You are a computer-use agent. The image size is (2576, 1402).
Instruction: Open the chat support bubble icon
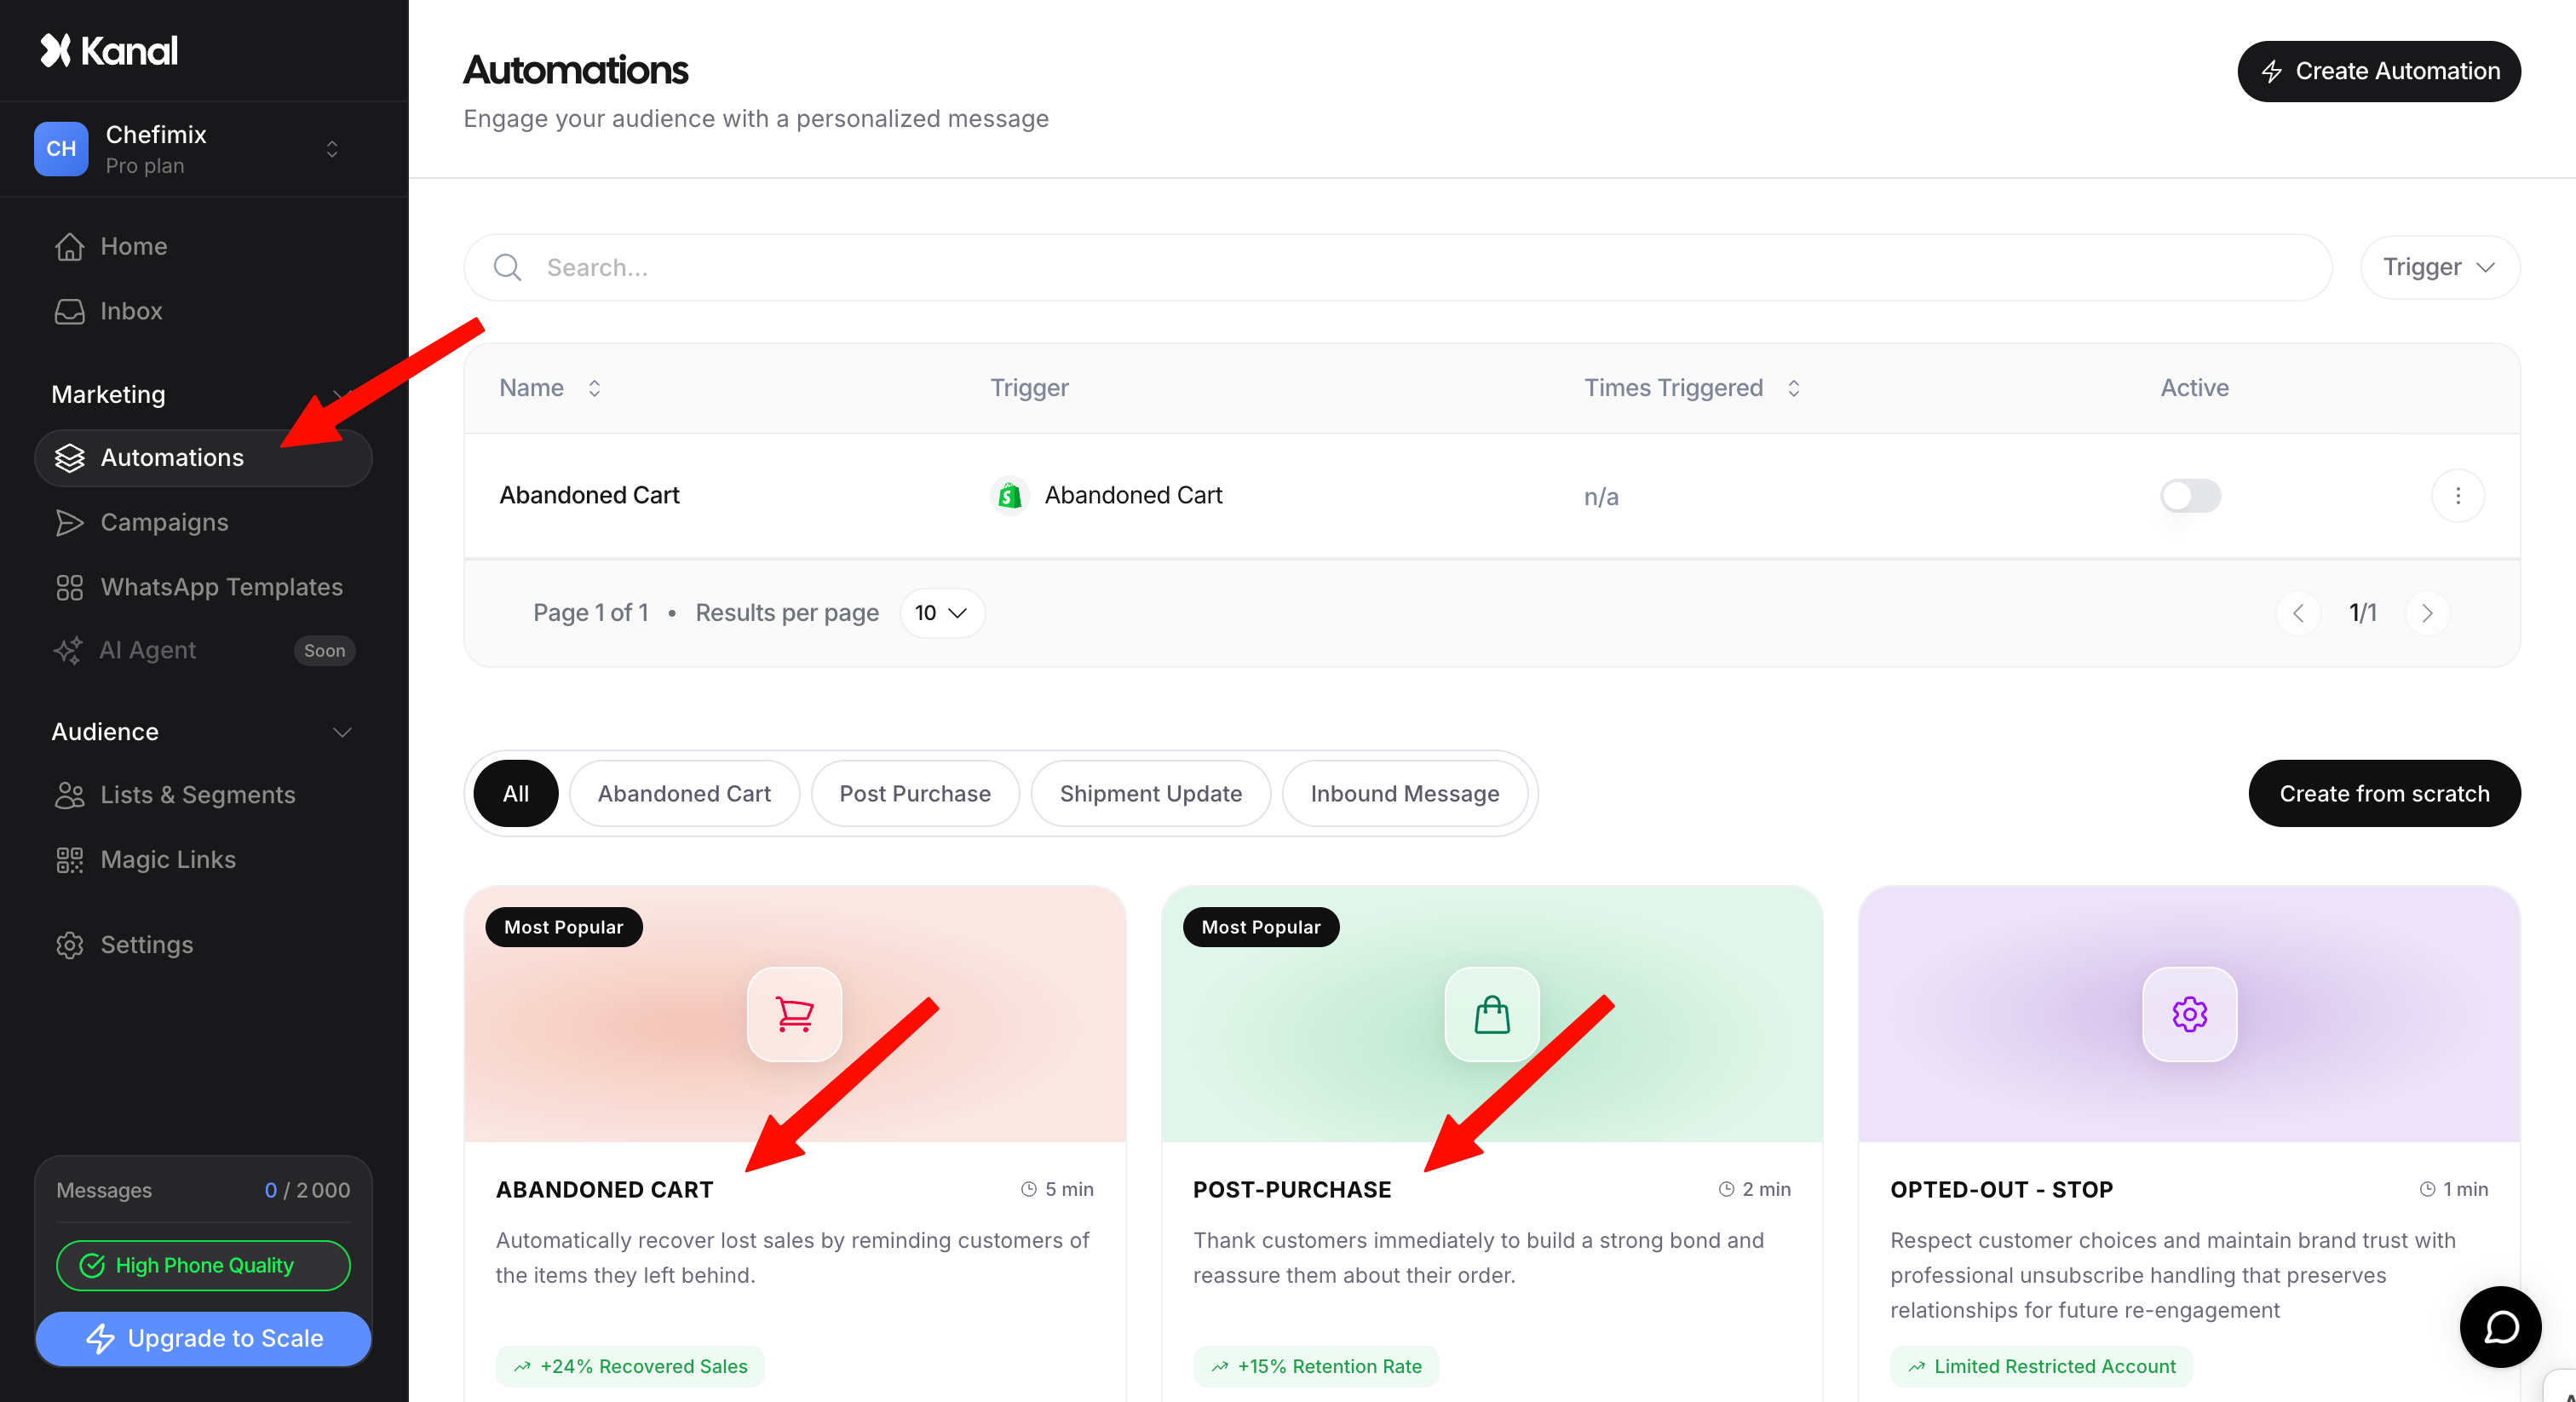tap(2500, 1327)
